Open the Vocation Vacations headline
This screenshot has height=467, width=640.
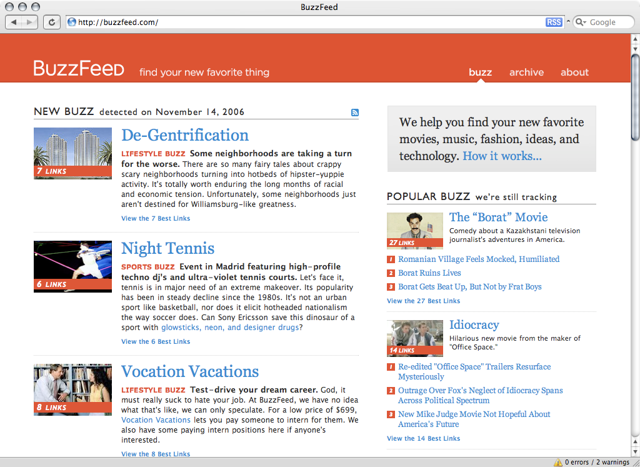point(190,371)
